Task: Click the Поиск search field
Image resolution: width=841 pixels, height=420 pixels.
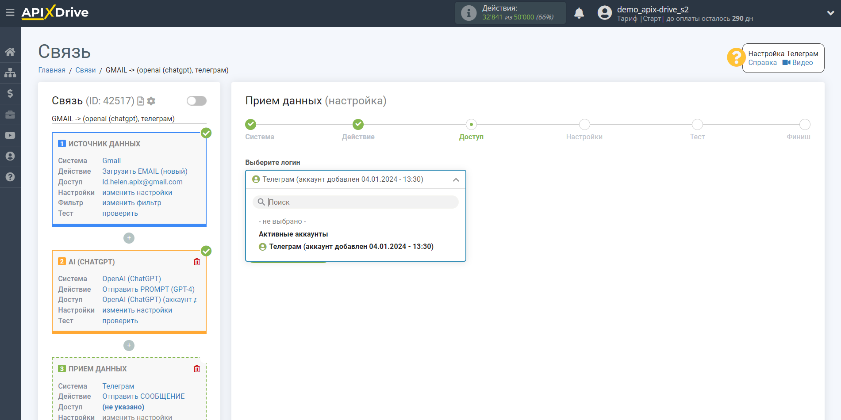Action: (356, 202)
